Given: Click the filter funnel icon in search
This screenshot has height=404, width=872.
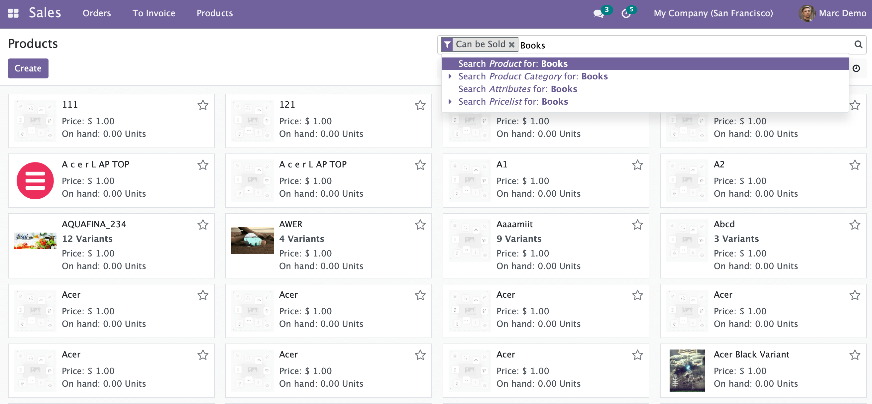Looking at the screenshot, I should coord(447,45).
